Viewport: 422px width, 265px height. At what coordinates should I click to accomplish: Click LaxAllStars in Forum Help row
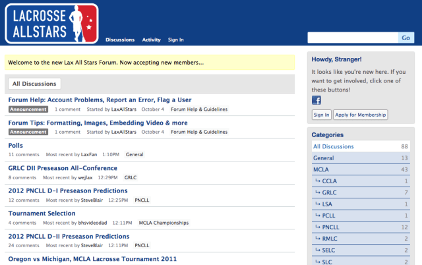pos(124,109)
